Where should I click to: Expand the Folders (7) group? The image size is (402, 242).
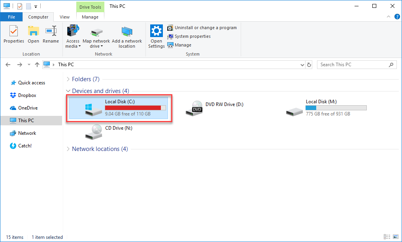pos(68,79)
